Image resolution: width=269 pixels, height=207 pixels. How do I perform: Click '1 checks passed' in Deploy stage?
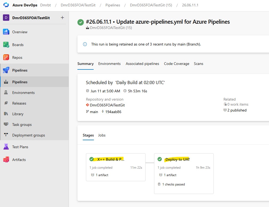[173, 184]
